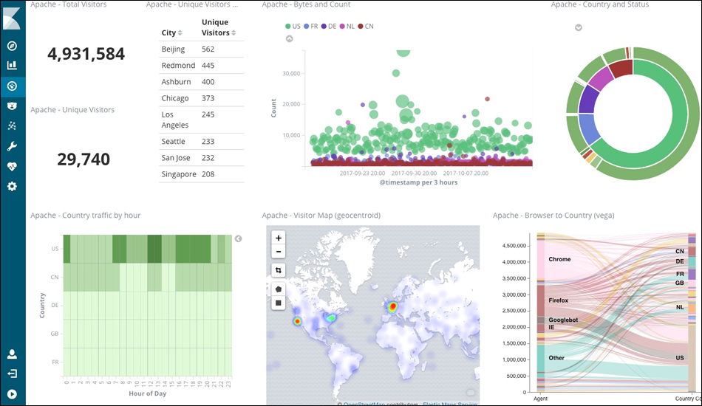The height and width of the screenshot is (406, 702).
Task: Click the Chrome agent label in Sankey
Action: (559, 259)
